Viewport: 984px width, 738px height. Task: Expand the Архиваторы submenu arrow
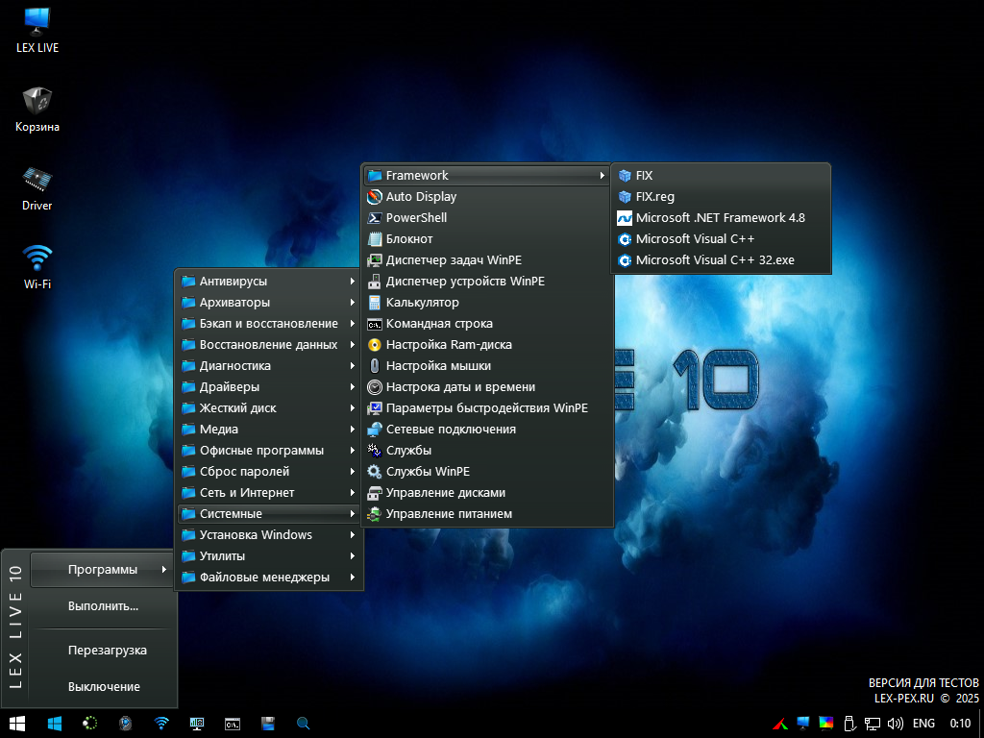pos(353,303)
